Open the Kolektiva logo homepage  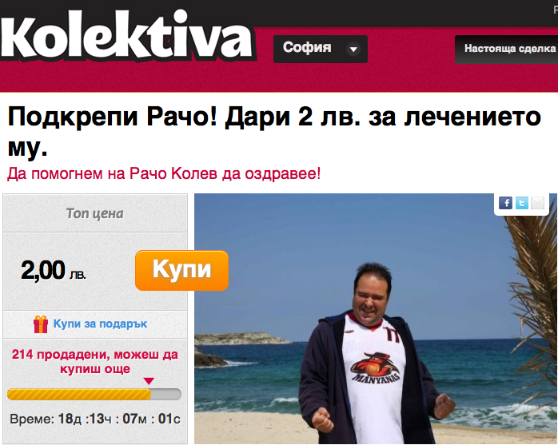pos(129,36)
